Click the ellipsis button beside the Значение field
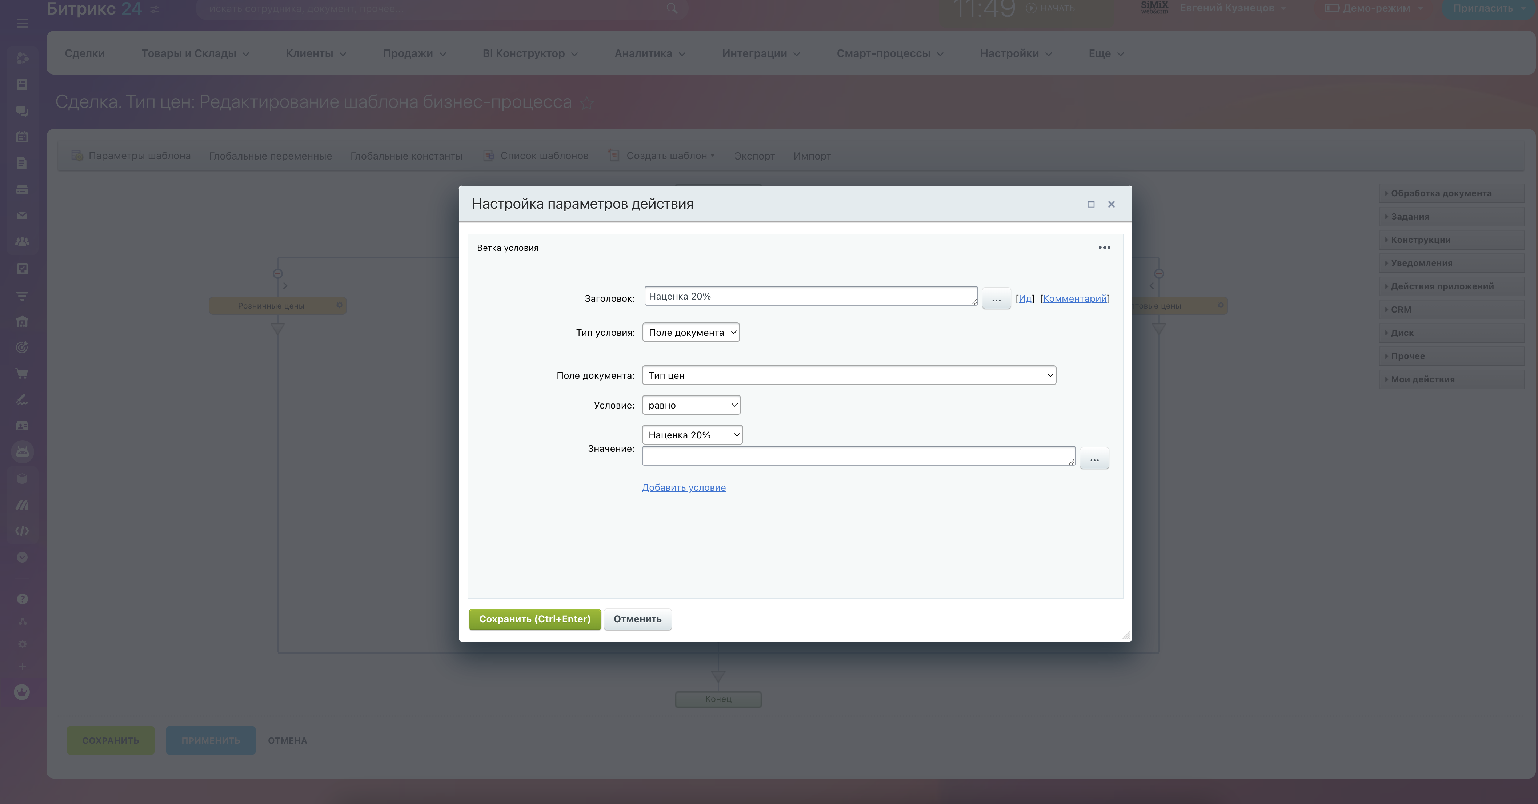The width and height of the screenshot is (1538, 804). pos(1094,458)
